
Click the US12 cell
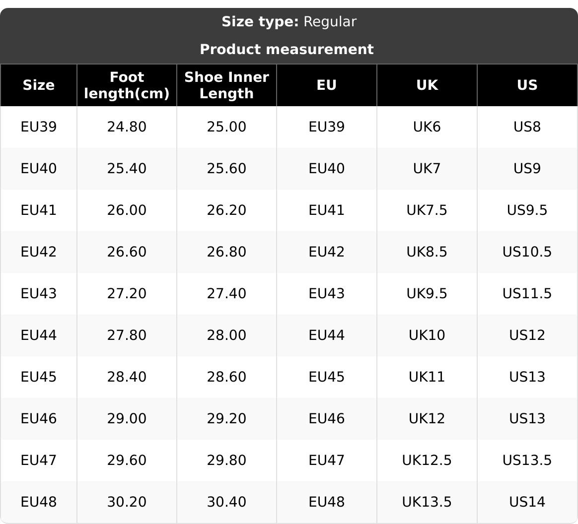(527, 335)
